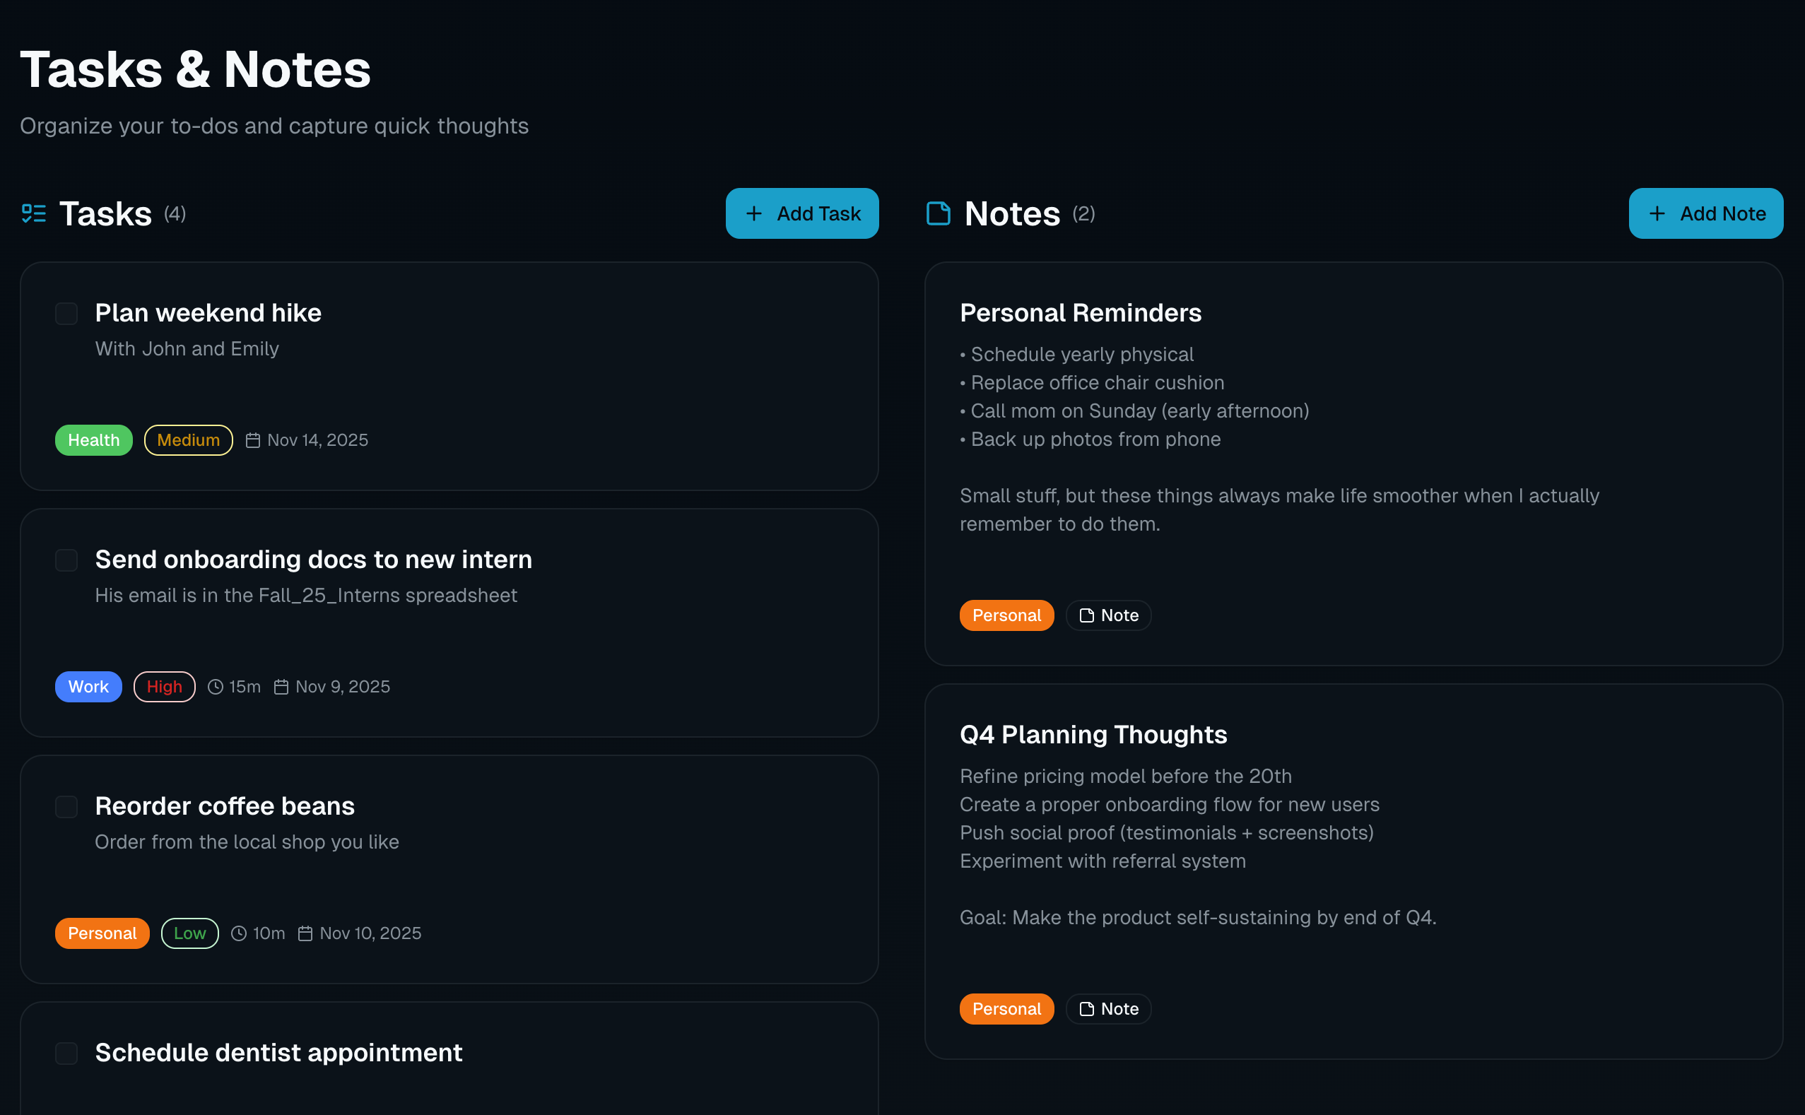The image size is (1805, 1115).
Task: Click the green Low priority badge
Action: [x=189, y=933]
